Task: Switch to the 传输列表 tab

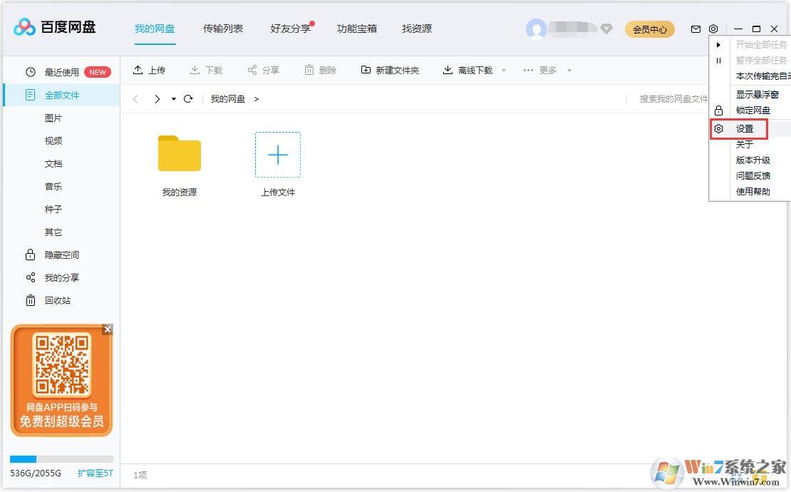Action: click(223, 29)
